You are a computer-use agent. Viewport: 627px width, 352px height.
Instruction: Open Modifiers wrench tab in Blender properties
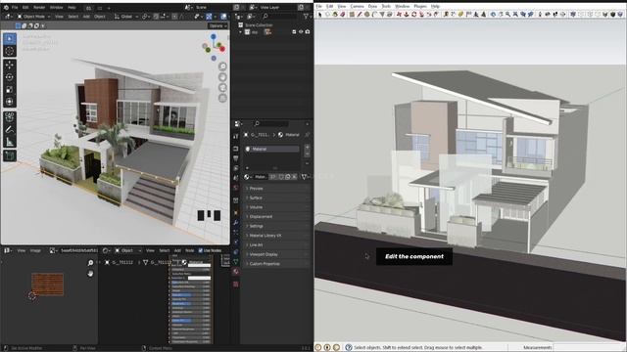coord(236,222)
